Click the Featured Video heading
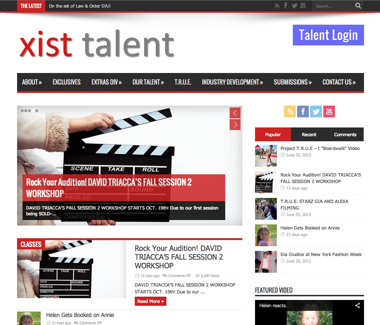Viewport: 380px width, 325px height. (274, 290)
